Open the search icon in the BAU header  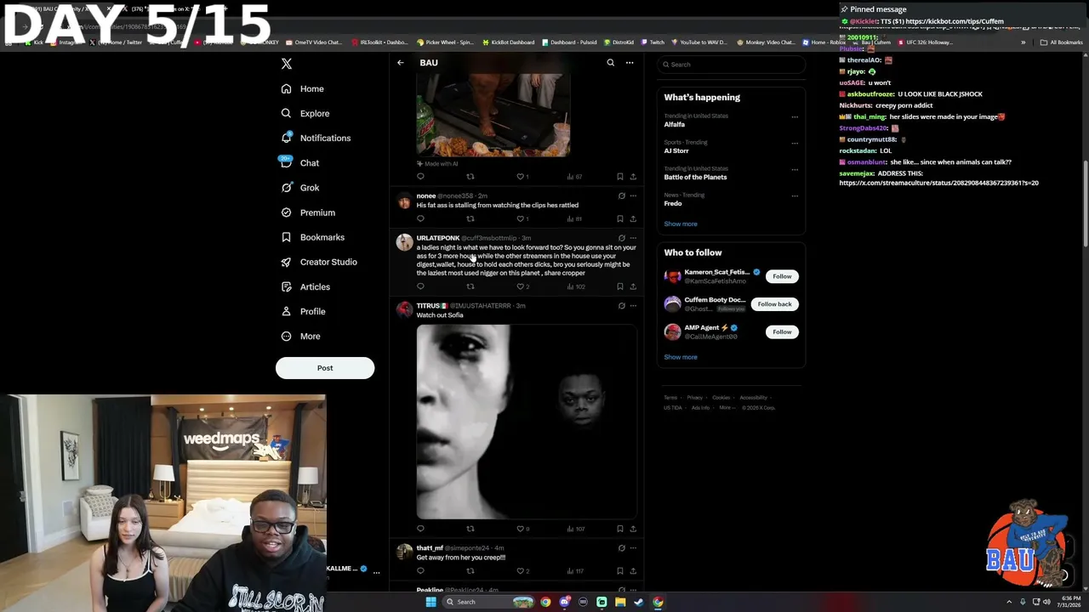610,63
